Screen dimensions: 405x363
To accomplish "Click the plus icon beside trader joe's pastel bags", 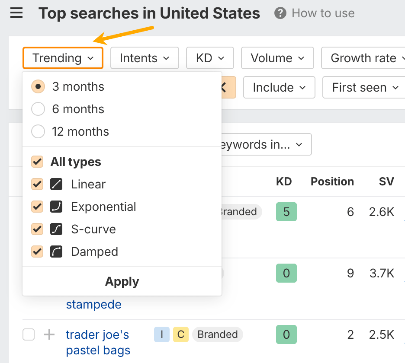I will (49, 334).
